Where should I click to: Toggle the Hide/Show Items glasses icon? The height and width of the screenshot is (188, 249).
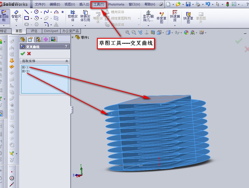pyautogui.click(x=177, y=32)
